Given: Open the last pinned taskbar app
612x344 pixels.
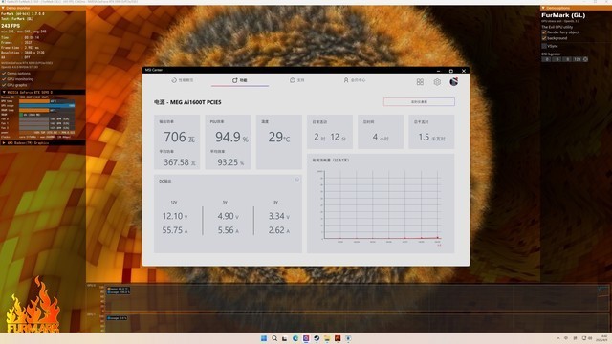Looking at the screenshot, I should pos(348,338).
